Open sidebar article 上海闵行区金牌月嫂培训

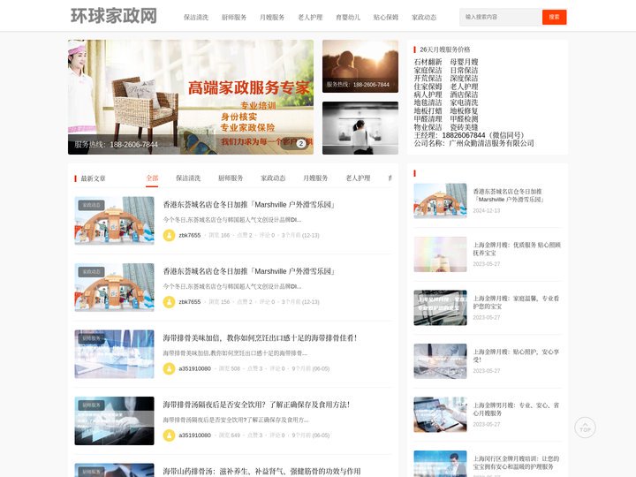click(x=516, y=463)
